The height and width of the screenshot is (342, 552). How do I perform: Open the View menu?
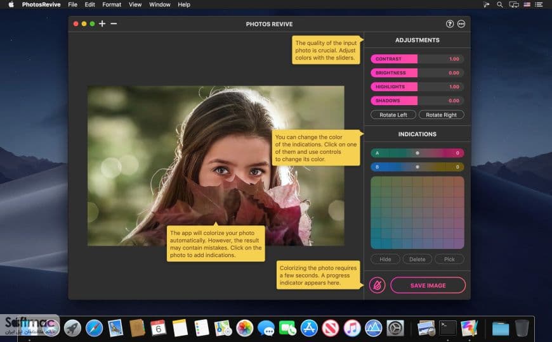135,4
